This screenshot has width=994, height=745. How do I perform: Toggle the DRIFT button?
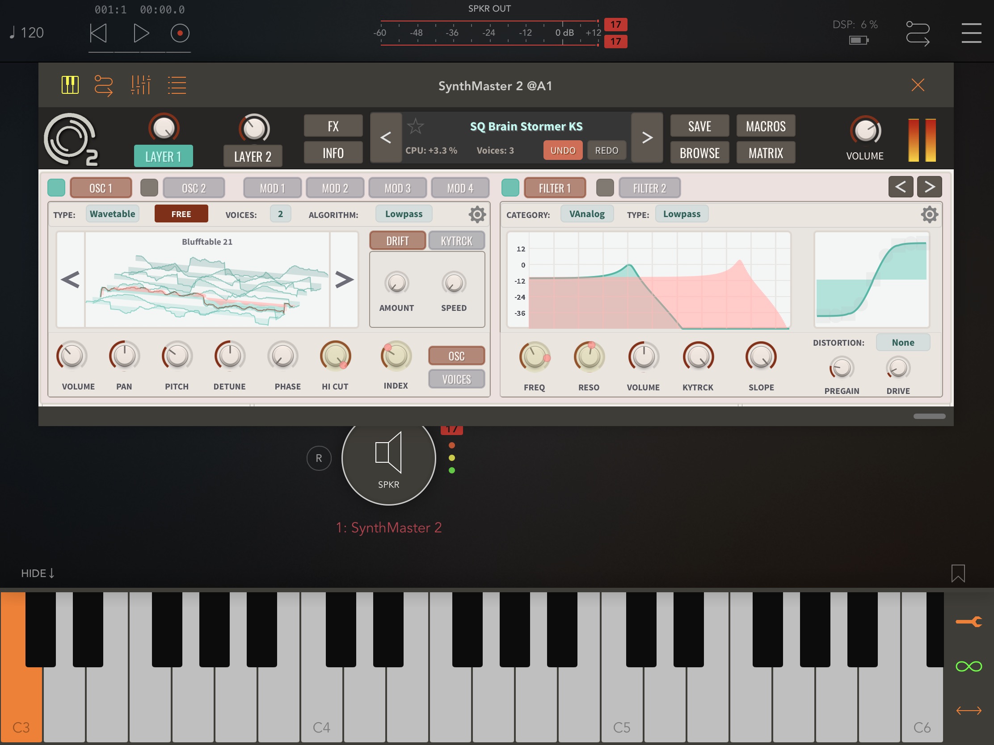tap(397, 241)
